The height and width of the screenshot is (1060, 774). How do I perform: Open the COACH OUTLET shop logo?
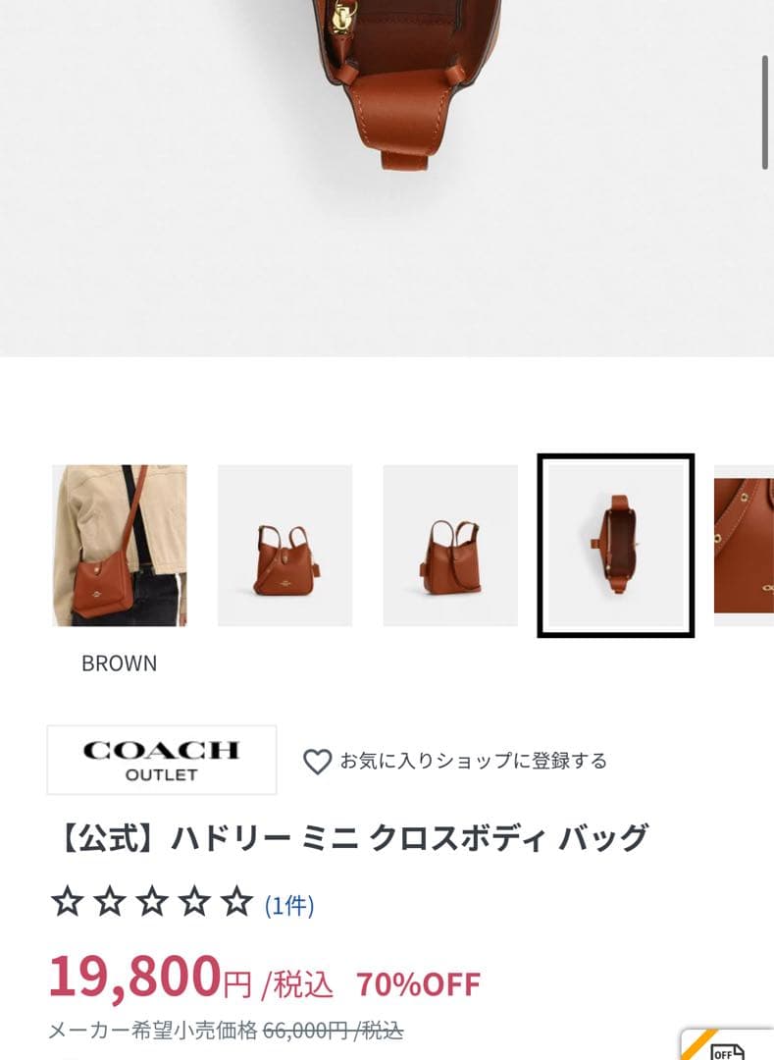(162, 760)
